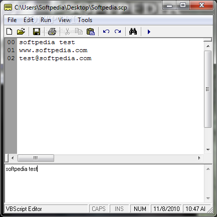Image resolution: width=217 pixels, height=217 pixels.
Task: Click output pane scrollbar down arrow
Action: point(208,198)
